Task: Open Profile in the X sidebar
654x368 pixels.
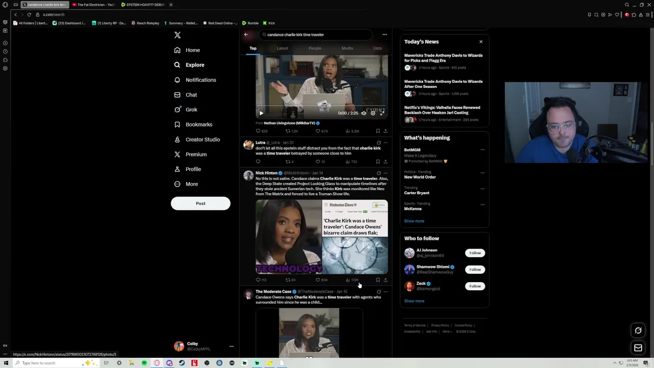Action: coord(188,169)
